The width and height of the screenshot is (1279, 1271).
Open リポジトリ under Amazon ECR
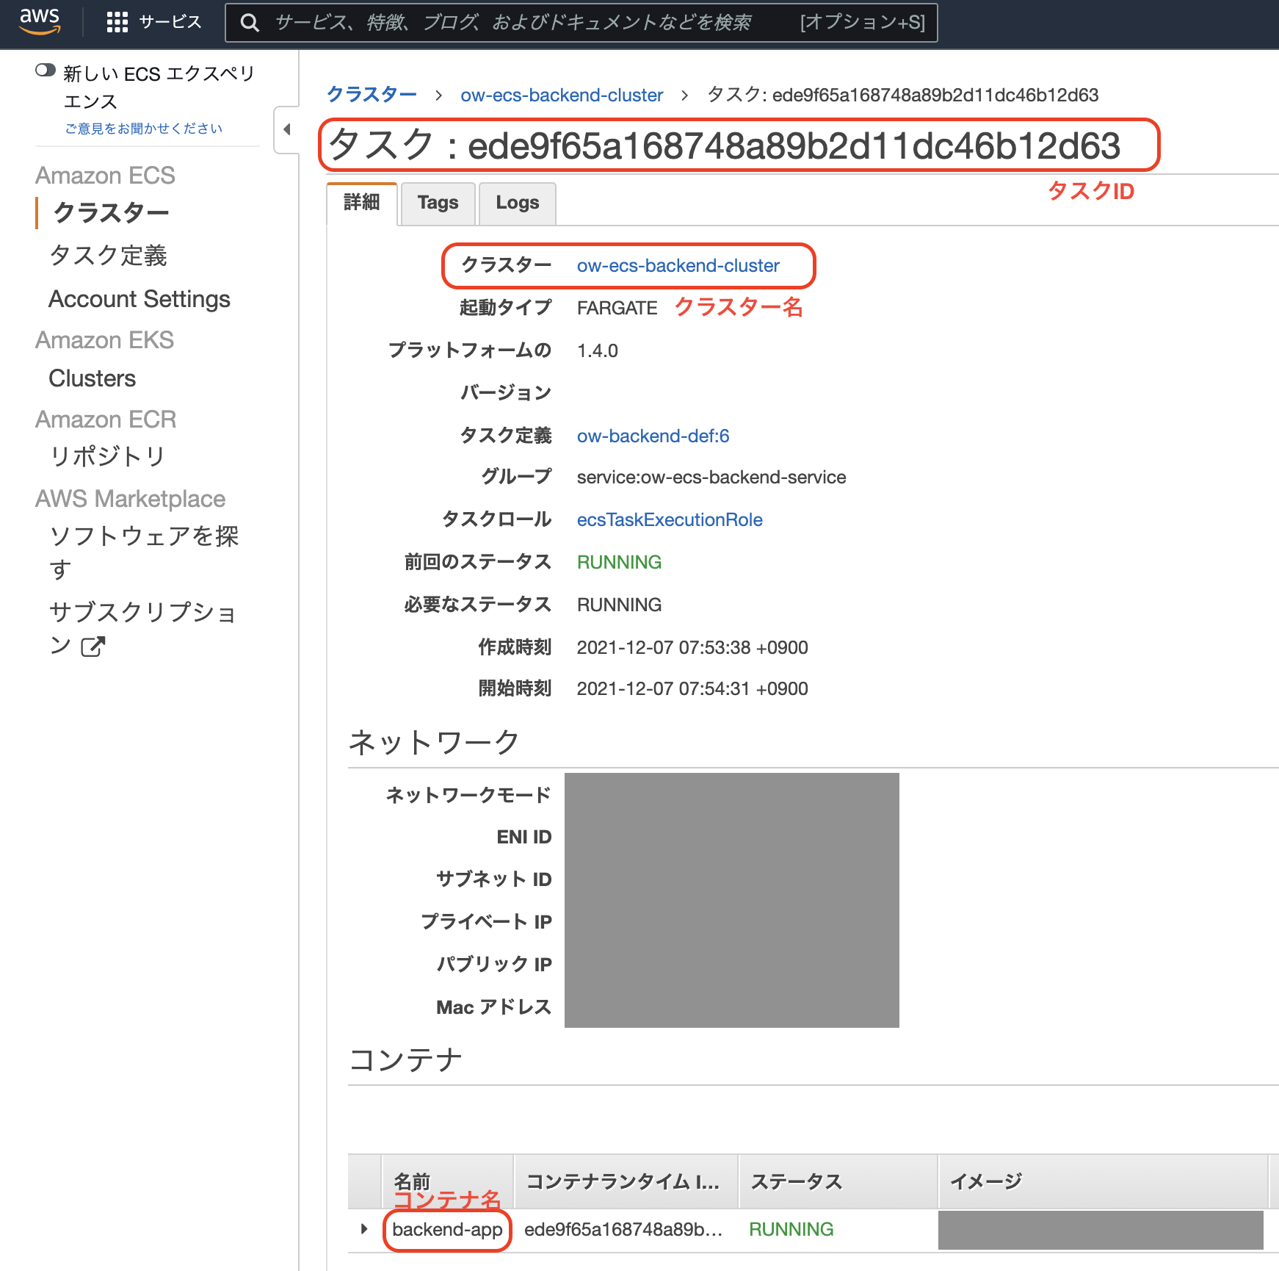click(x=107, y=456)
